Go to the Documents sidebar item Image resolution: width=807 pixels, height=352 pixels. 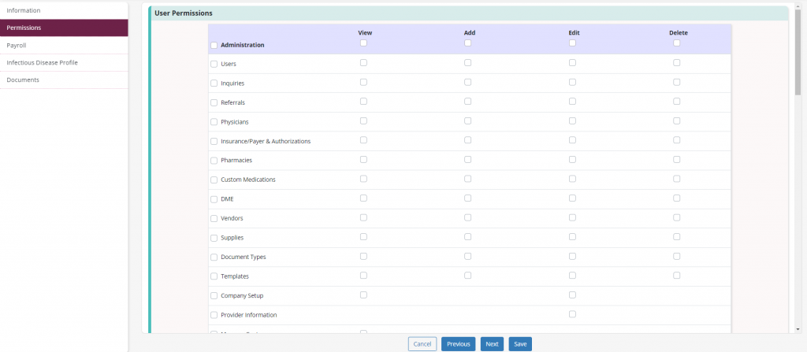tap(23, 80)
